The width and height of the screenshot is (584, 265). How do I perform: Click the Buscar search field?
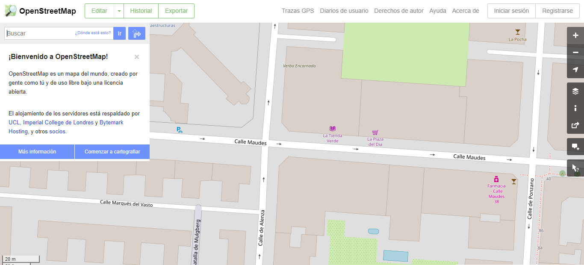(39, 33)
